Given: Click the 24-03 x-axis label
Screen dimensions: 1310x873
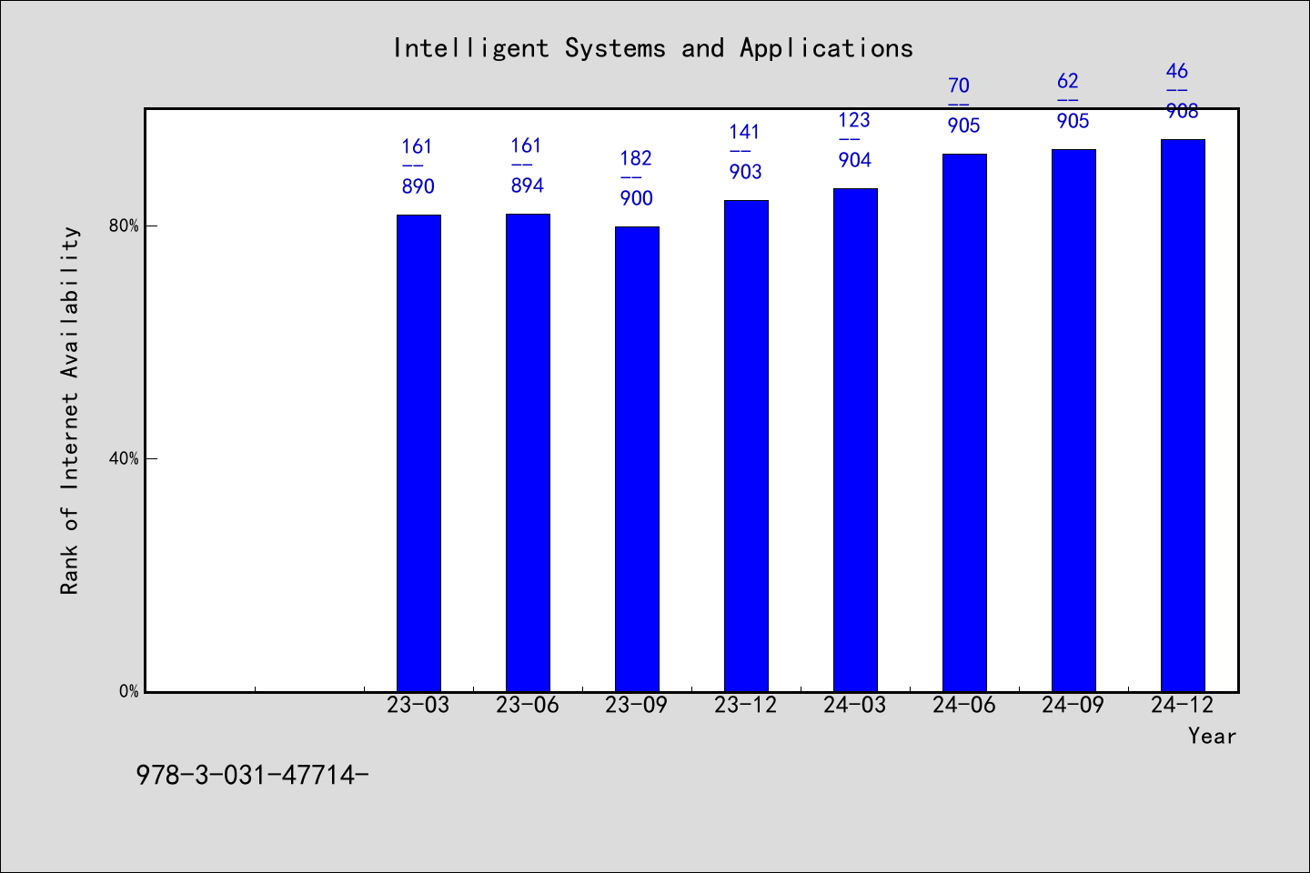Looking at the screenshot, I should click(855, 705).
